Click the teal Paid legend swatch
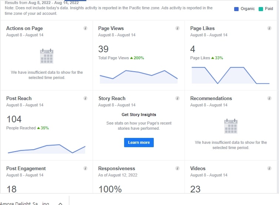Image resolution: width=279 pixels, height=205 pixels. [261, 9]
